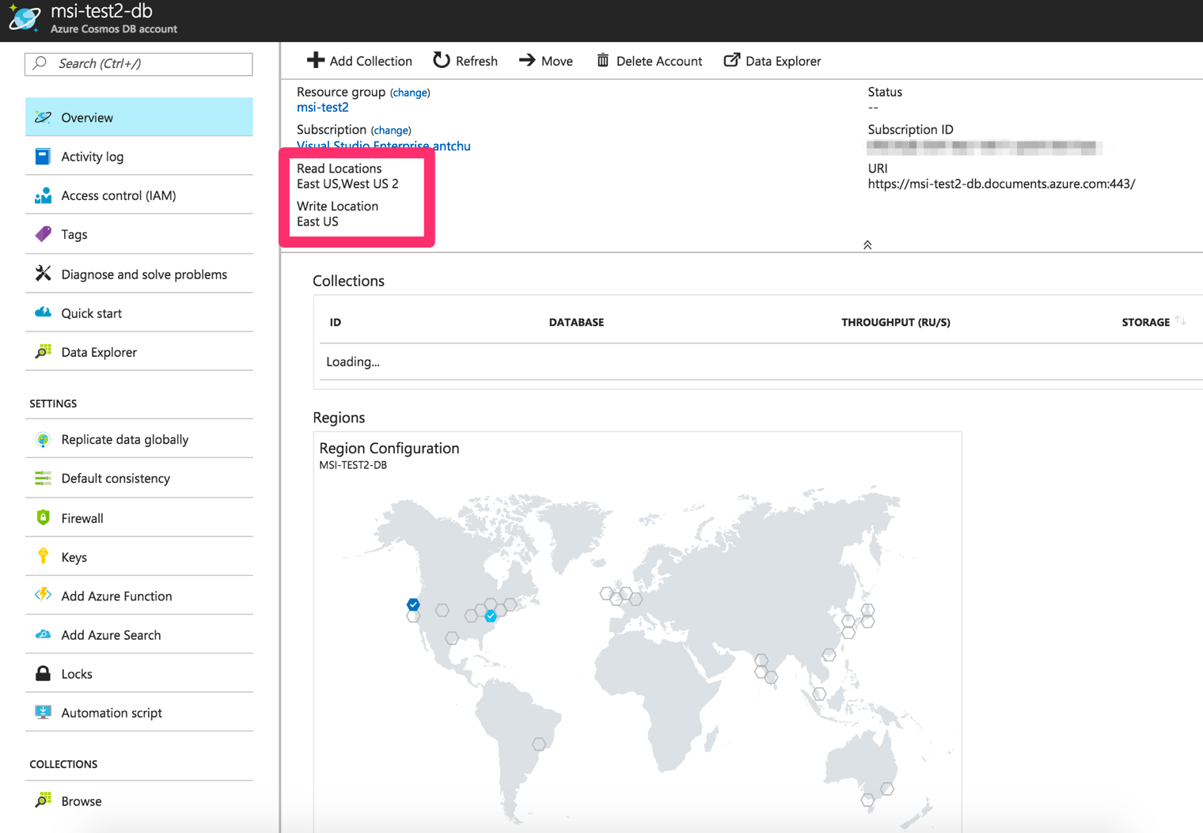Focus the Search (Ctrl+/) input field
The height and width of the screenshot is (833, 1203).
click(139, 63)
